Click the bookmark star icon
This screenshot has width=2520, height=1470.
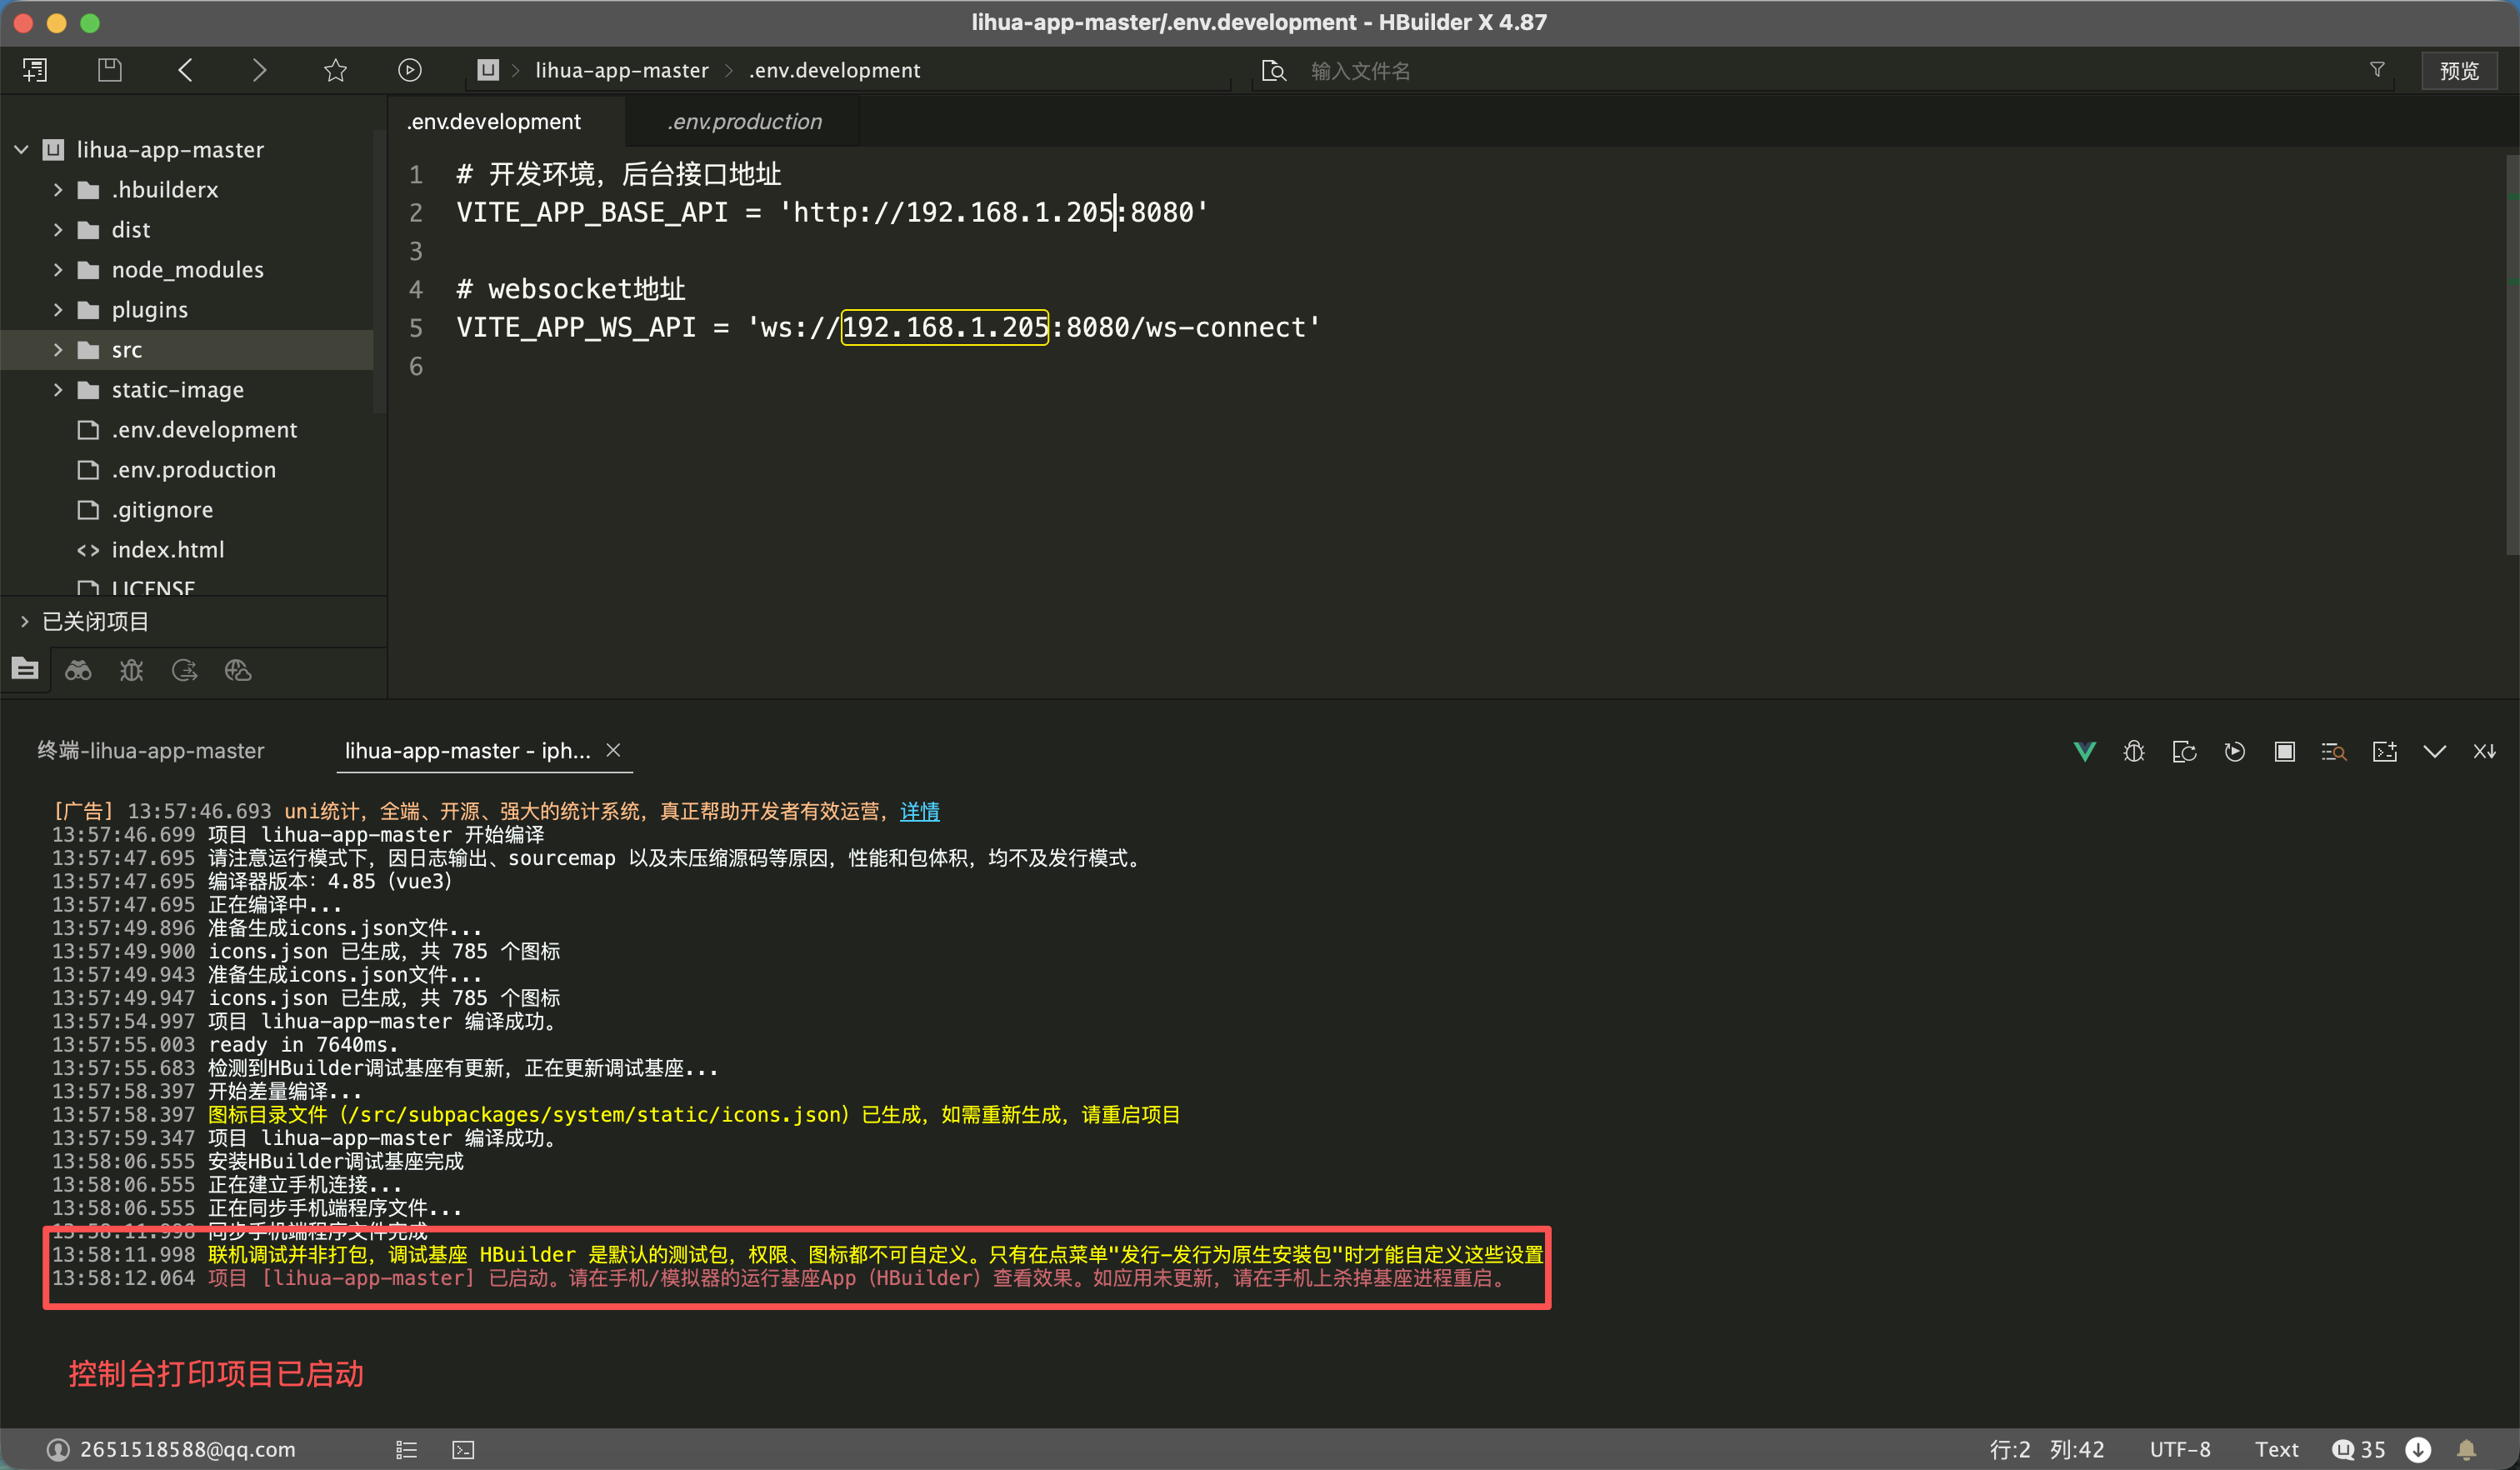click(335, 70)
